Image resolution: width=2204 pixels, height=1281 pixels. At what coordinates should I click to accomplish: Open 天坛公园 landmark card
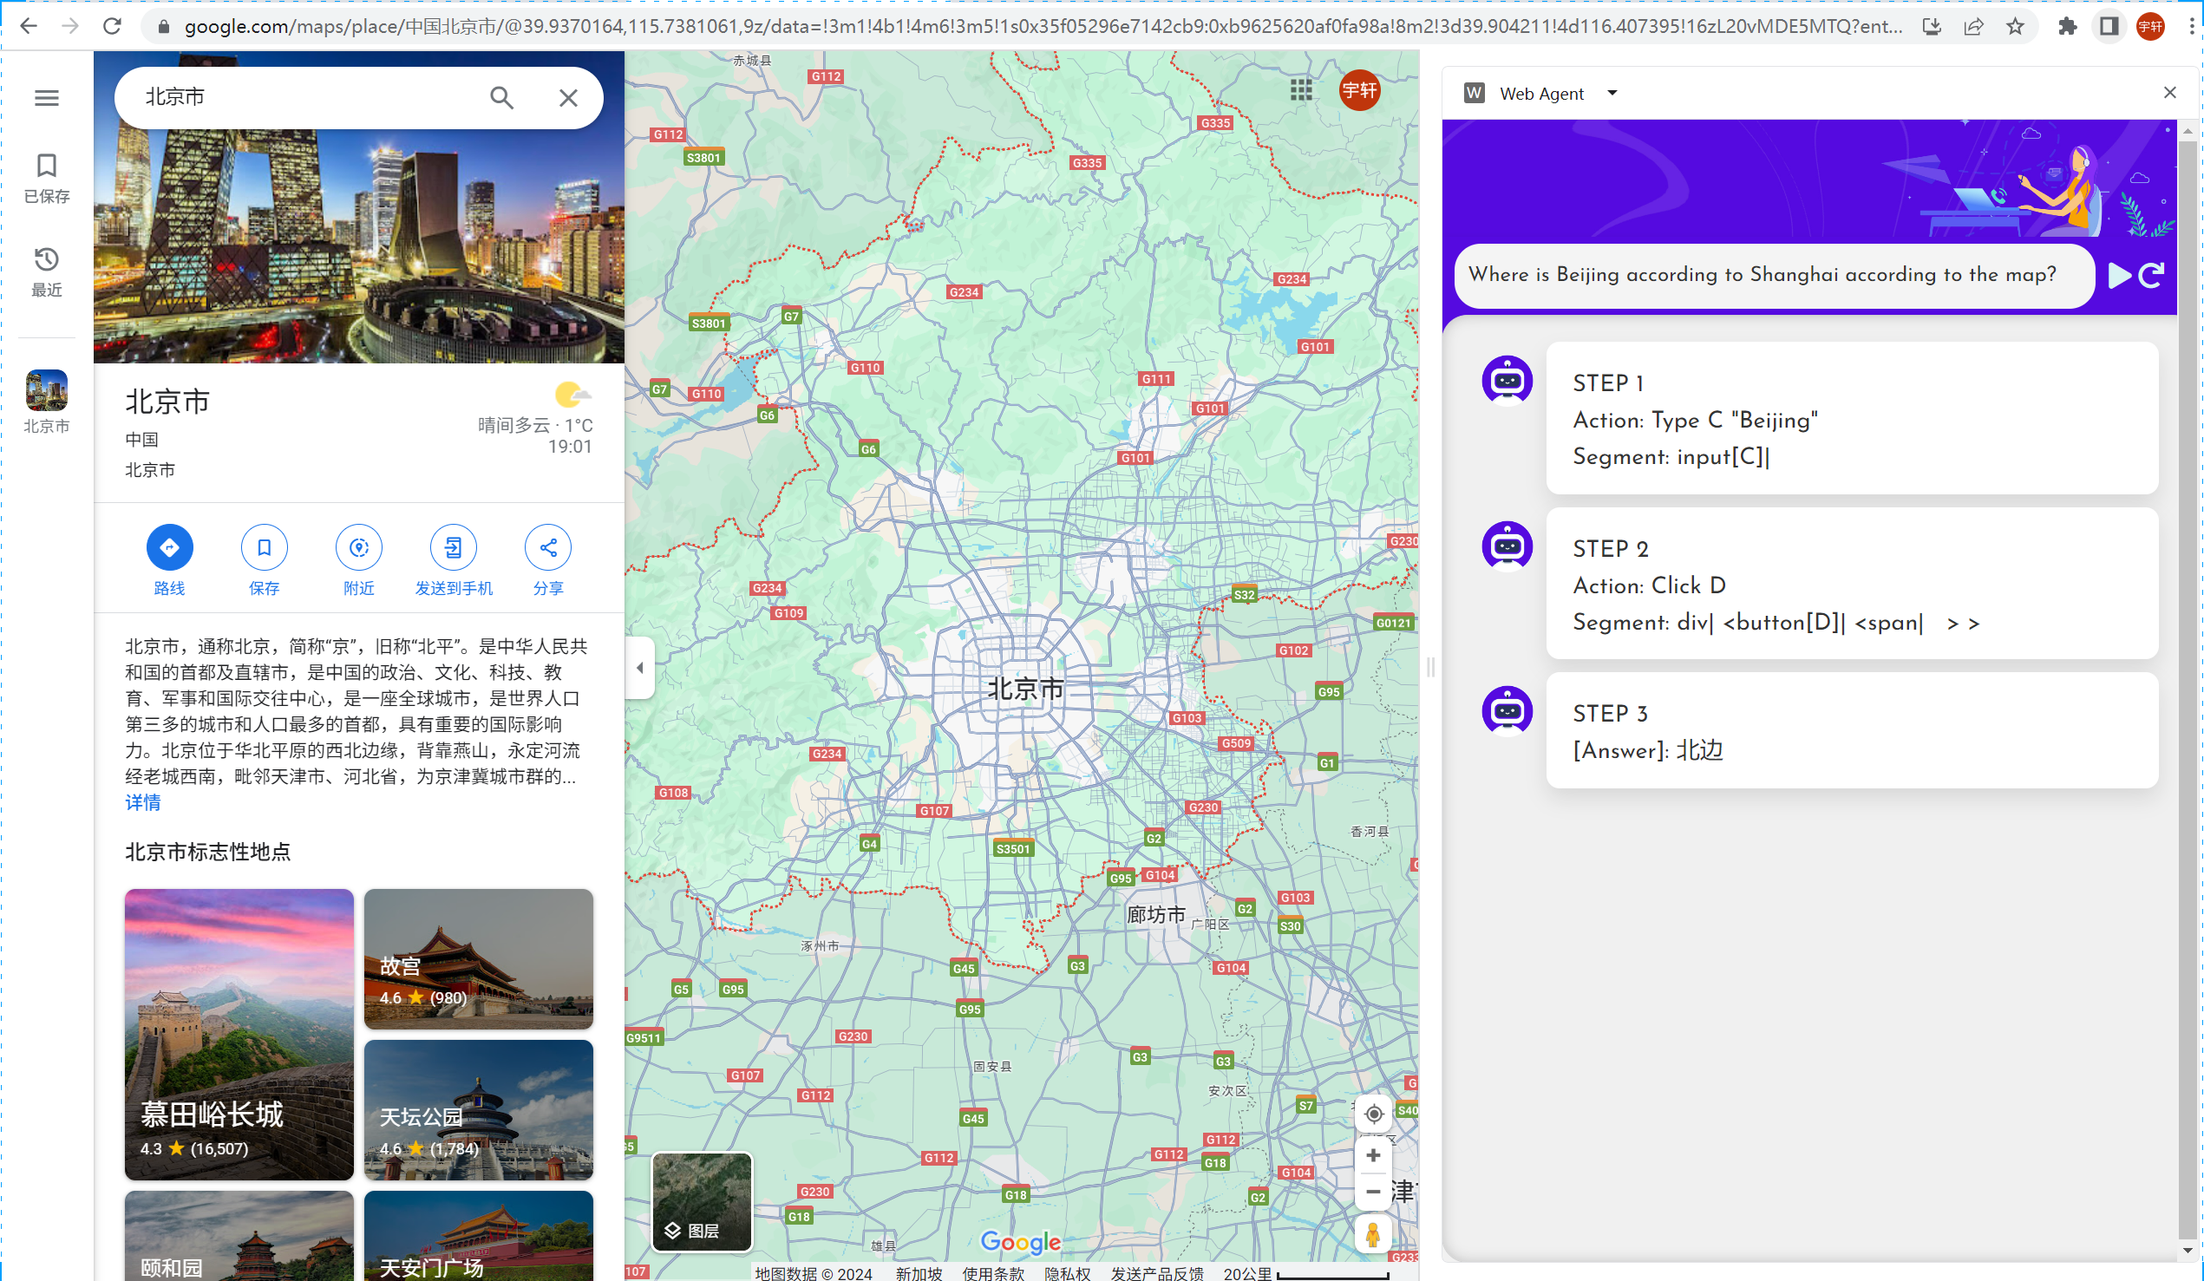point(479,1109)
